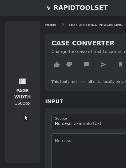Image resolution: width=126 pixels, height=168 pixels.
Task: Click the breadcrumb chevron separator
Action: coord(63,25)
